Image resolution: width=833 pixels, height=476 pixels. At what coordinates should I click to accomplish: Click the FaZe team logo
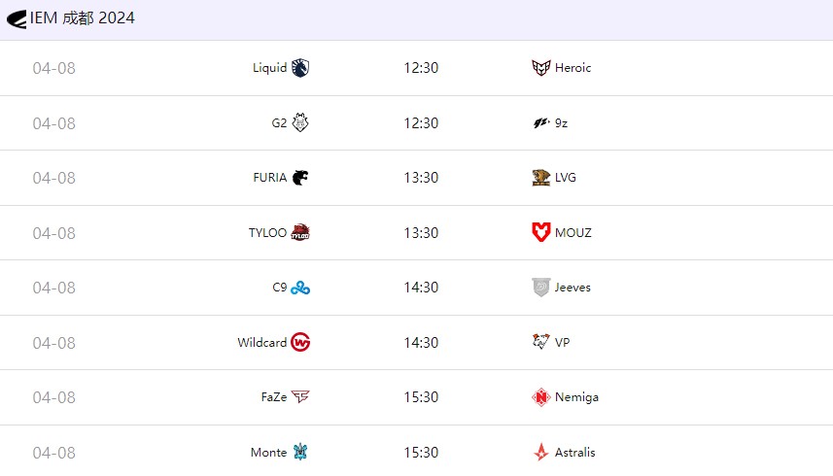click(300, 397)
